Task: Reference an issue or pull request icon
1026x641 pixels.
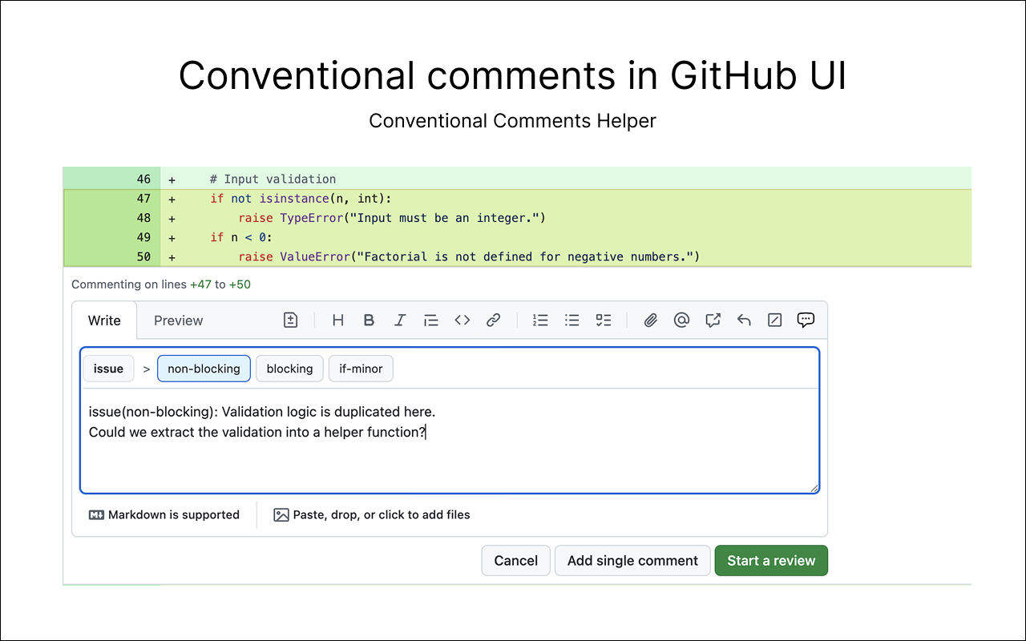Action: (x=713, y=320)
